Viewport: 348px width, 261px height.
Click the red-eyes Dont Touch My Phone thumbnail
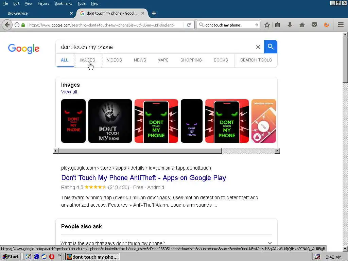pos(73,121)
